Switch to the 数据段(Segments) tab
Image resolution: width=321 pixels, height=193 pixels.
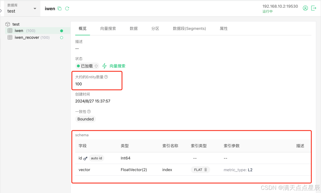[x=189, y=29]
